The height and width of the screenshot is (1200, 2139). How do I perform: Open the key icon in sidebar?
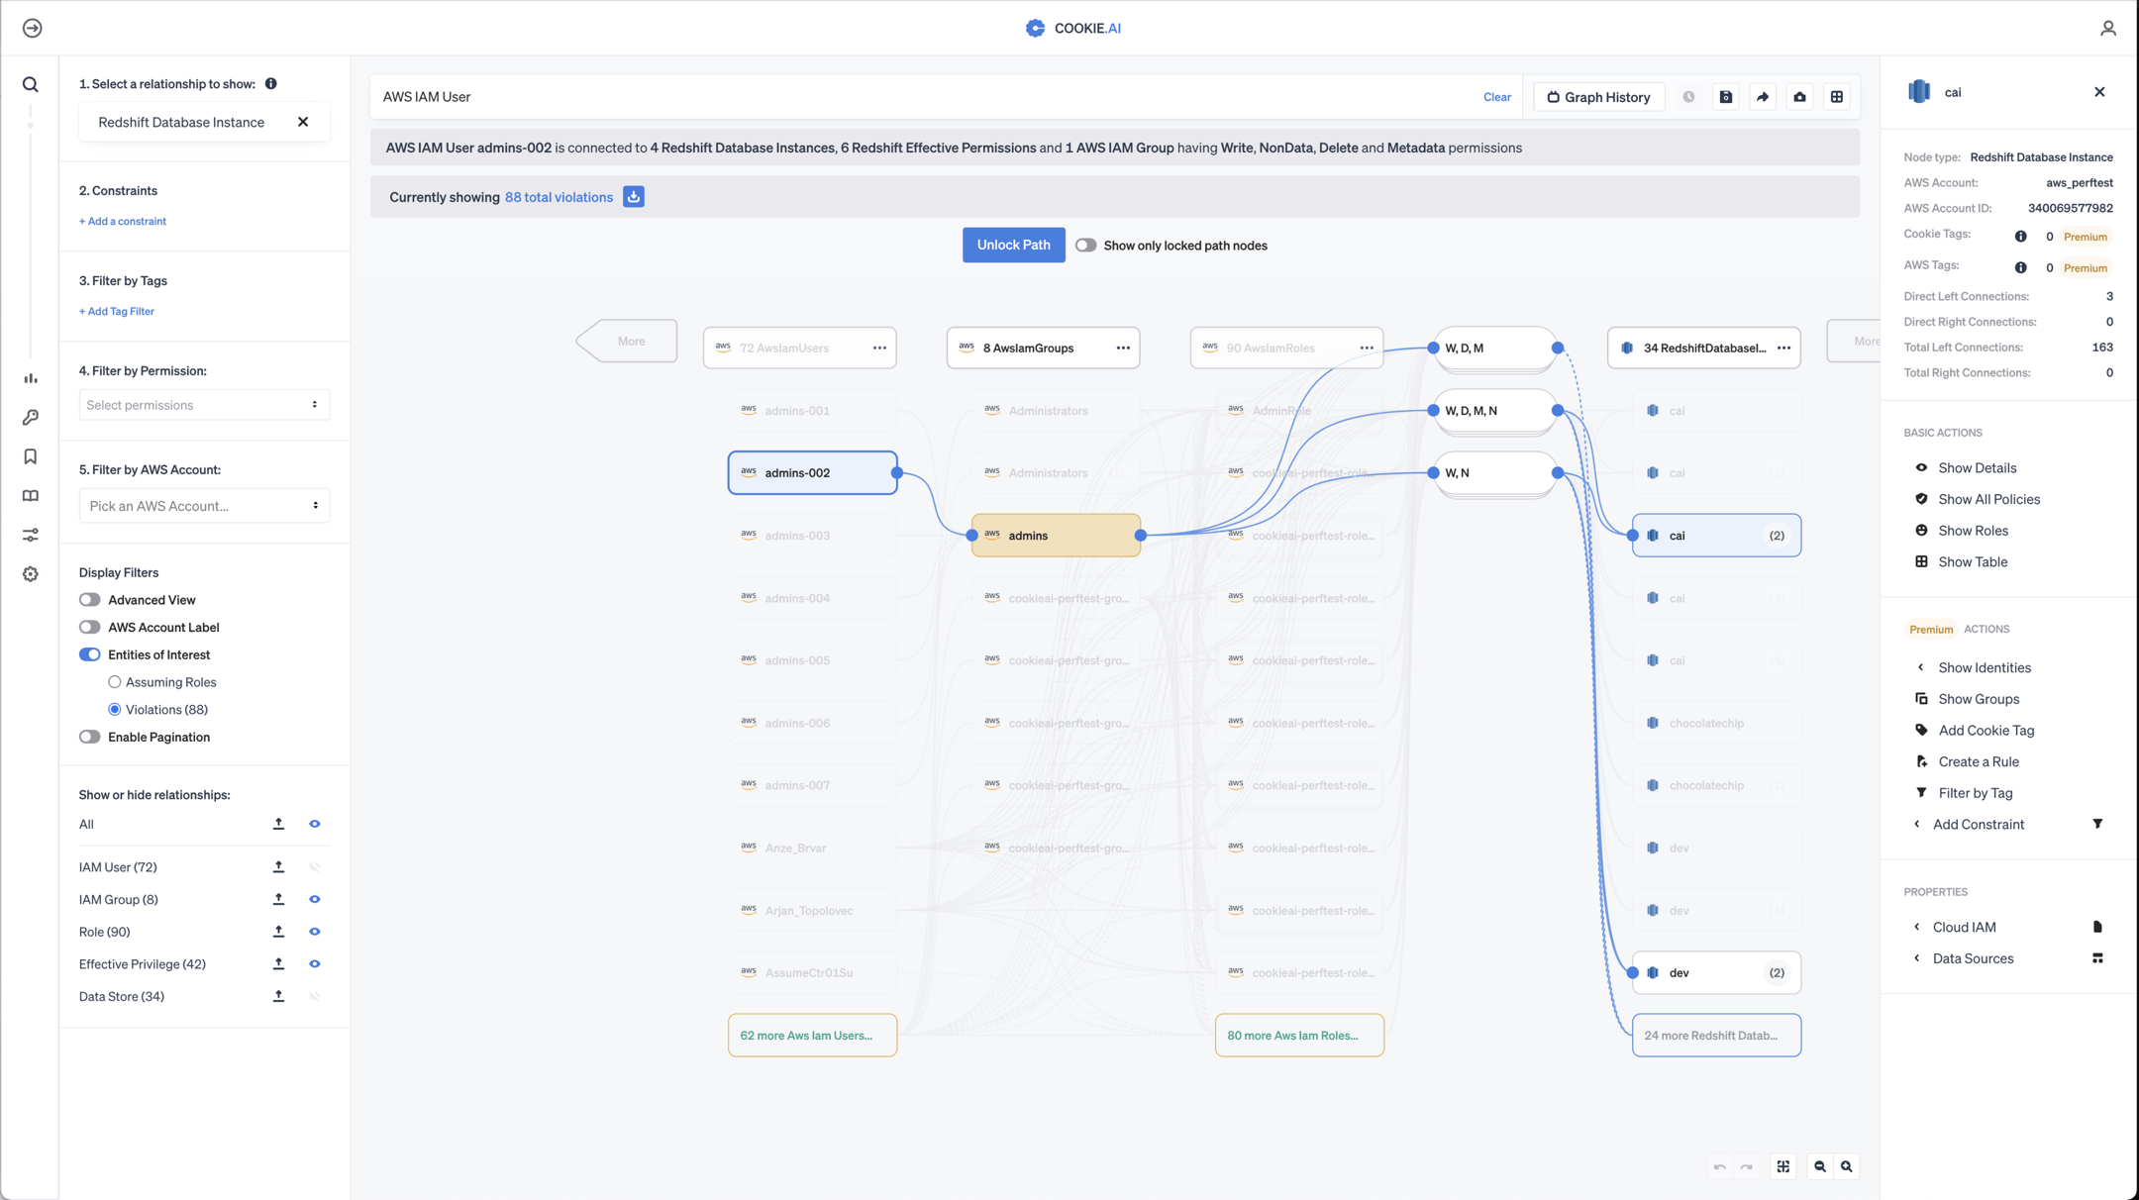(x=31, y=418)
